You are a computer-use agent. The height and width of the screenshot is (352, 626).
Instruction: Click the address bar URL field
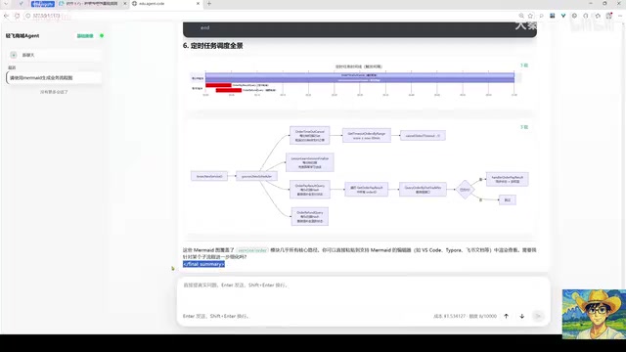coord(272,16)
